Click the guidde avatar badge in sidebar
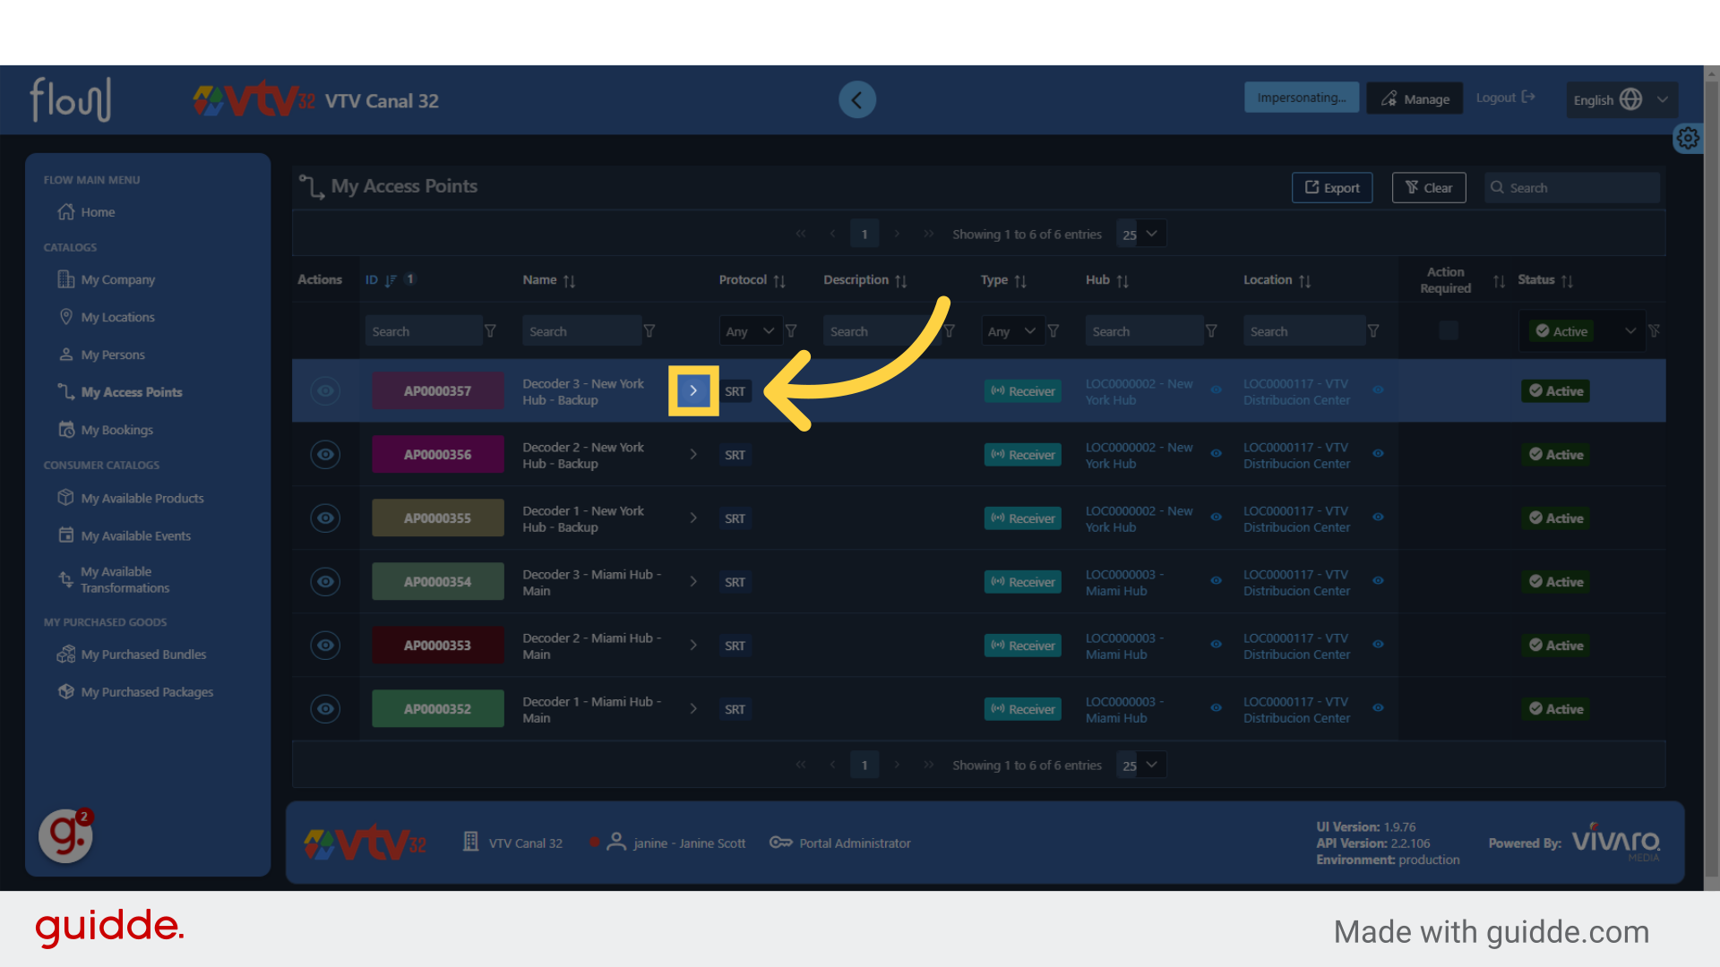This screenshot has width=1720, height=967. click(x=66, y=835)
